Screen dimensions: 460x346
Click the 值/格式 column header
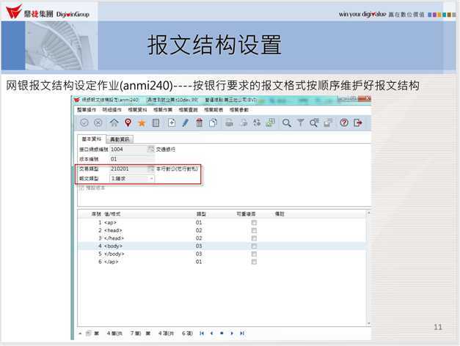click(112, 214)
